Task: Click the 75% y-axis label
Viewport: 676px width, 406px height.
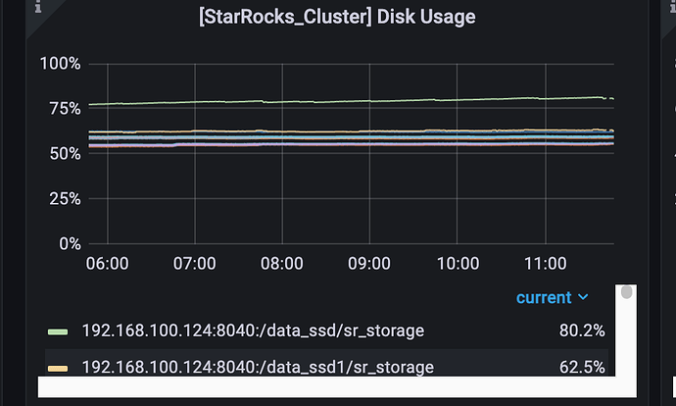Action: pyautogui.click(x=65, y=109)
